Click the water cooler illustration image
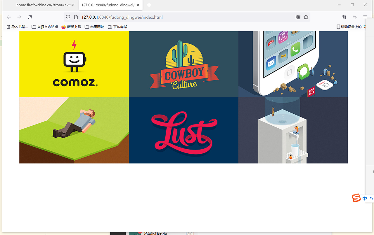 click(293, 130)
